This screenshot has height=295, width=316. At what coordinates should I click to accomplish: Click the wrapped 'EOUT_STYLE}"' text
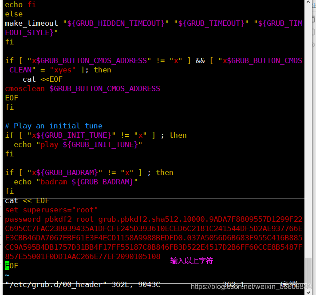(x=31, y=33)
